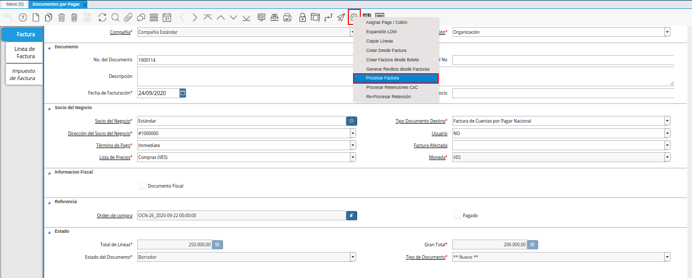
Task: Click the Orden de compra zoom button
Action: [x=351, y=215]
